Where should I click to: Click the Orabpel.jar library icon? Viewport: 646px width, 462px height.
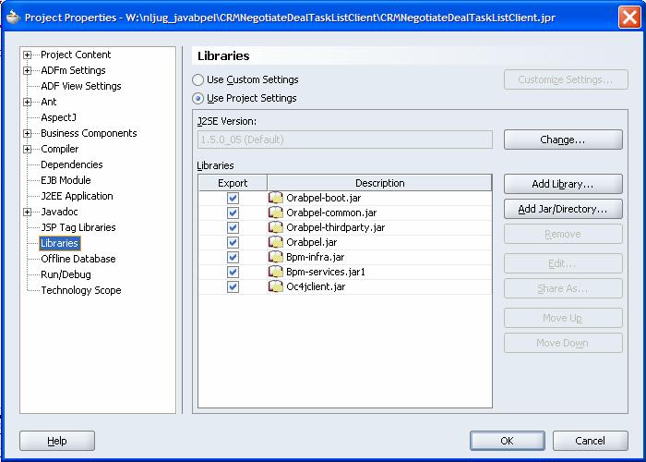[276, 242]
